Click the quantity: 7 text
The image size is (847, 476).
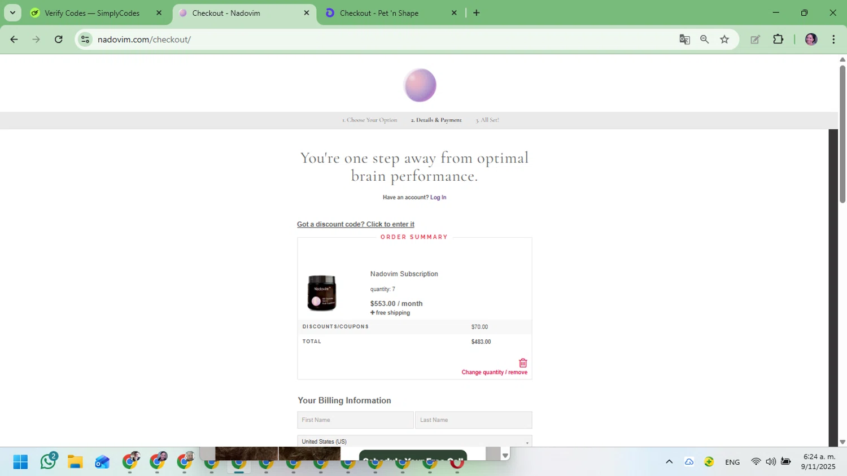(383, 289)
